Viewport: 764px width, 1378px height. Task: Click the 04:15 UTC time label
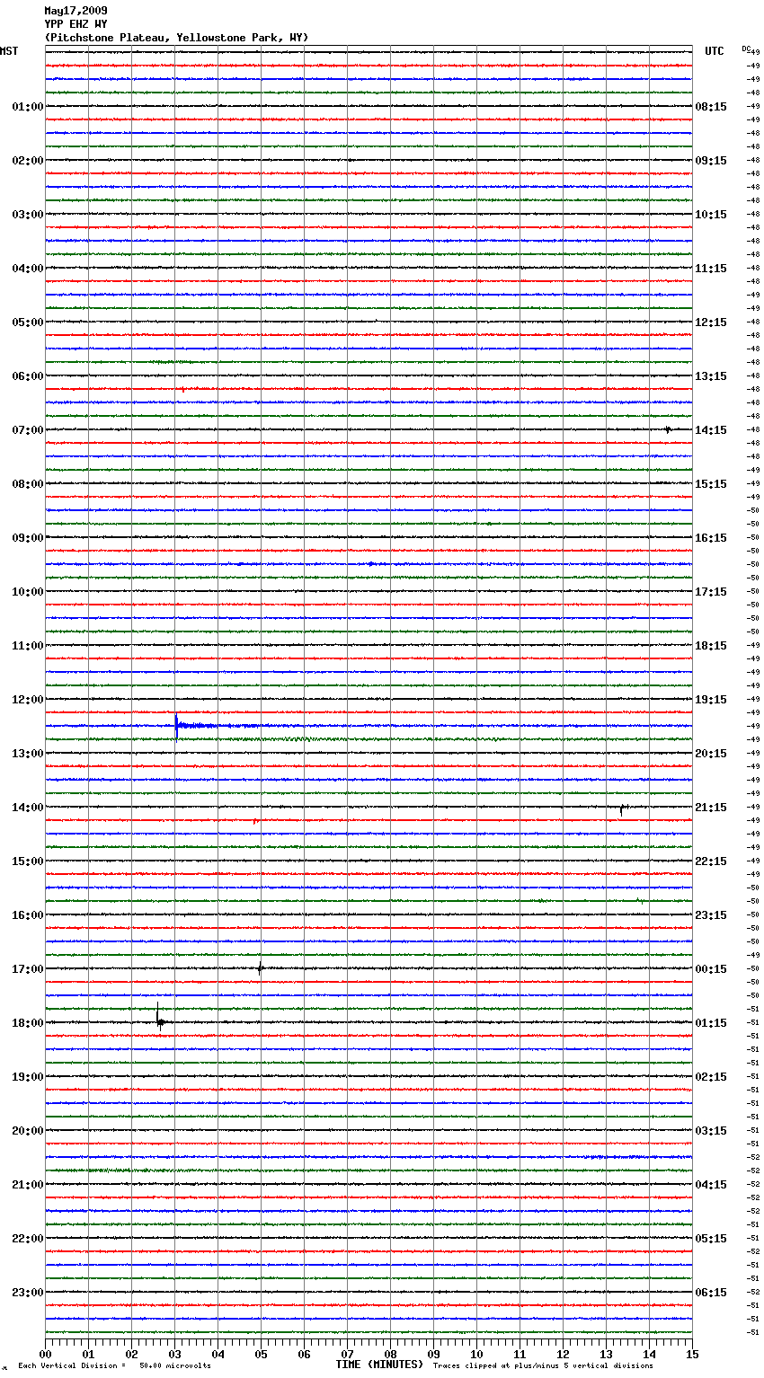(711, 1185)
